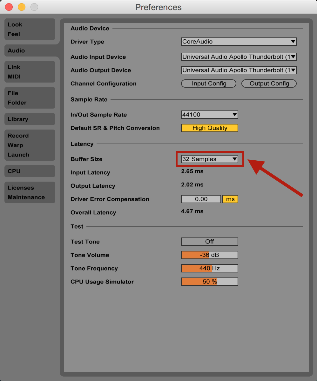Open the Buffer Size dropdown
The width and height of the screenshot is (317, 381).
(x=209, y=159)
